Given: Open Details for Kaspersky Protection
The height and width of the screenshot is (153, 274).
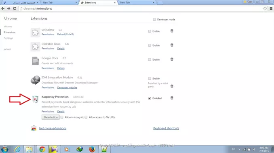Looking at the screenshot, I should 61,112.
